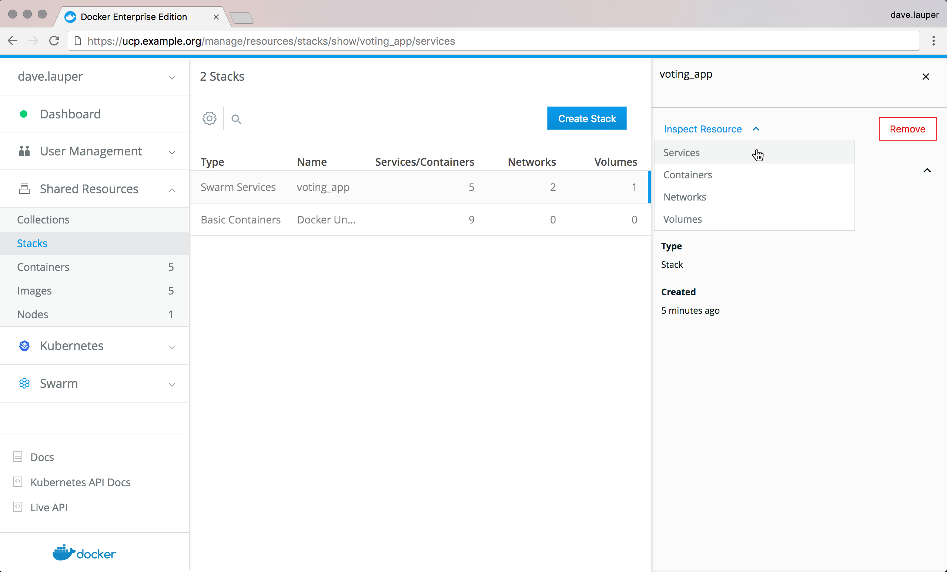Viewport: 947px width, 572px height.
Task: Click the Kubernetes wheel icon in sidebar
Action: coord(24,346)
